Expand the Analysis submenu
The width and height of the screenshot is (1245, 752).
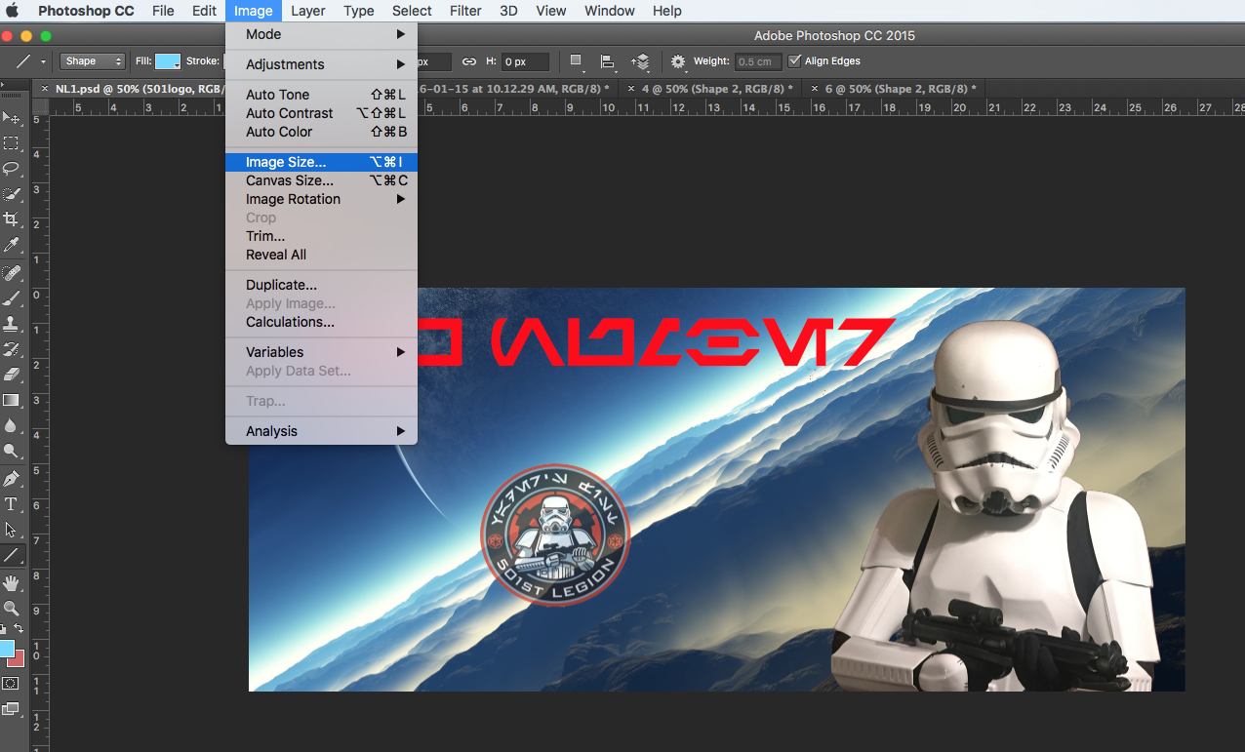point(321,431)
